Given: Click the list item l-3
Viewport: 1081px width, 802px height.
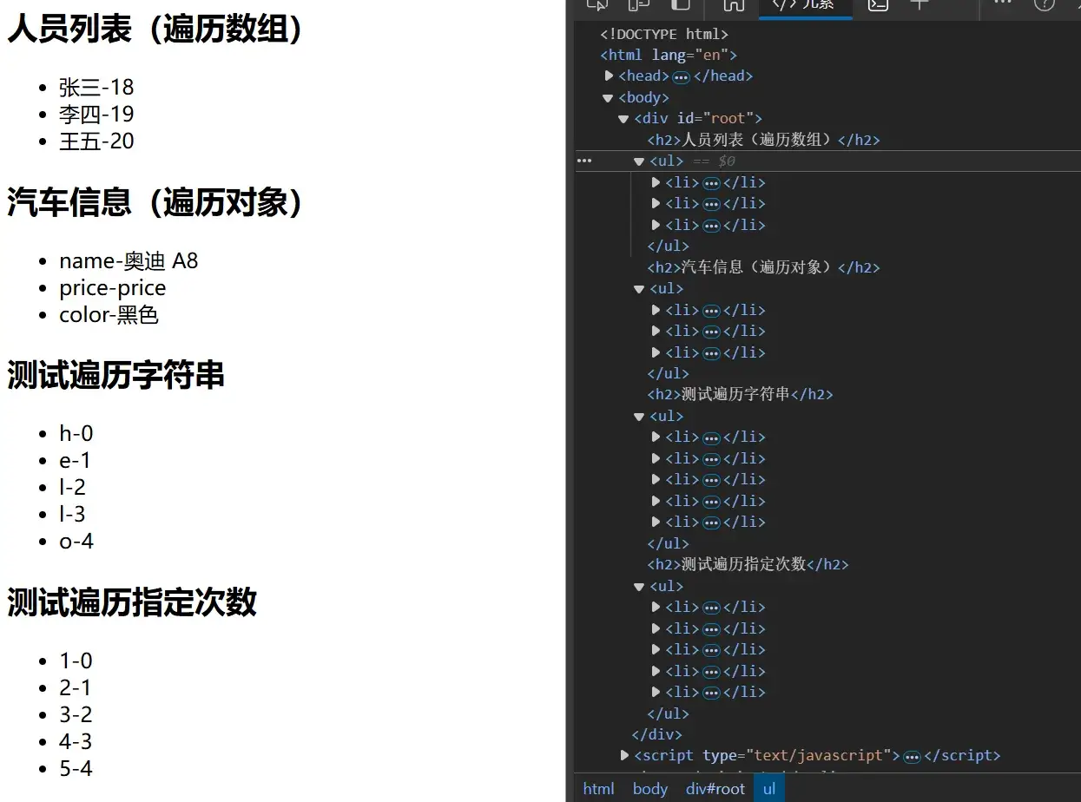Looking at the screenshot, I should (72, 515).
